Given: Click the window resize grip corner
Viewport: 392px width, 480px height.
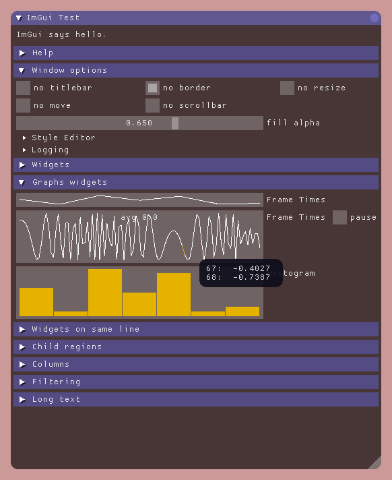Looking at the screenshot, I should (x=376, y=464).
